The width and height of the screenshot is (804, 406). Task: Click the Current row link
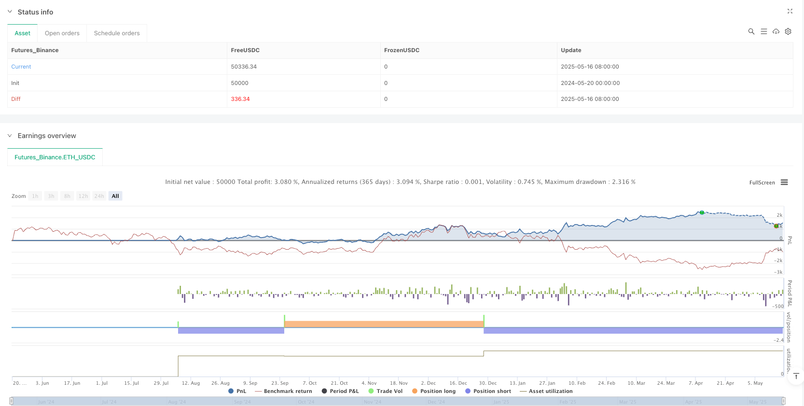(21, 67)
